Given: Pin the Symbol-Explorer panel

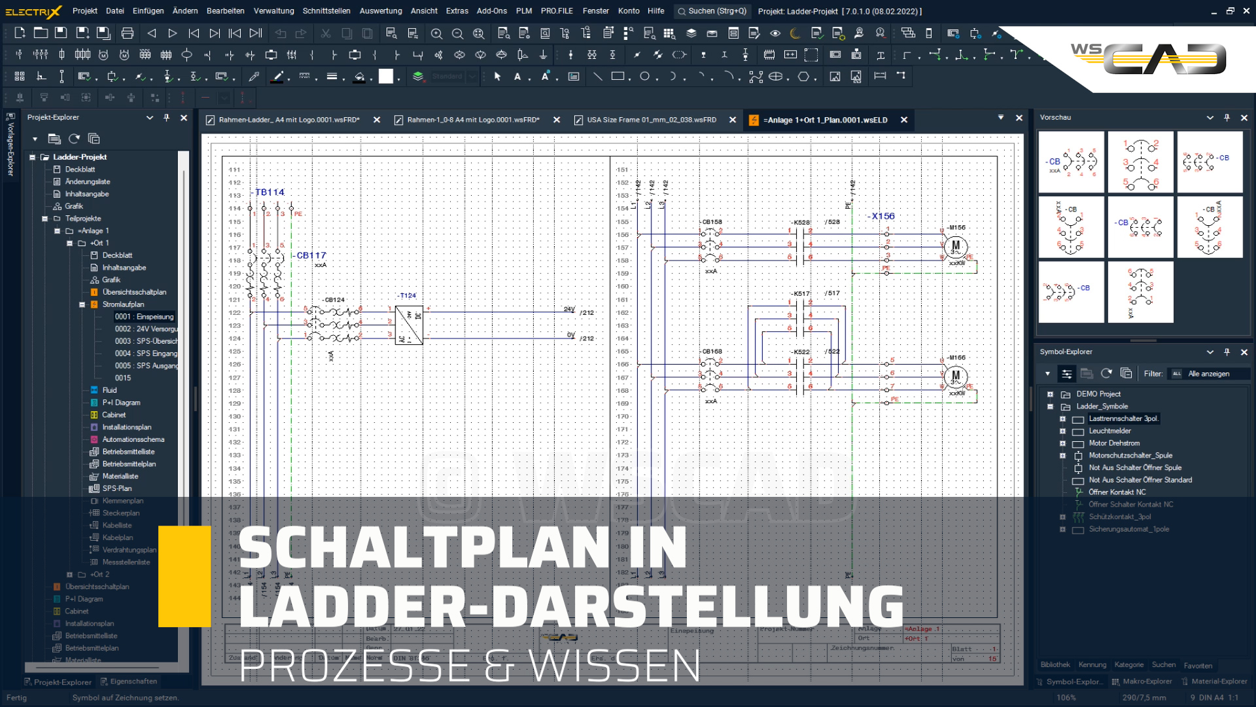Looking at the screenshot, I should point(1227,352).
